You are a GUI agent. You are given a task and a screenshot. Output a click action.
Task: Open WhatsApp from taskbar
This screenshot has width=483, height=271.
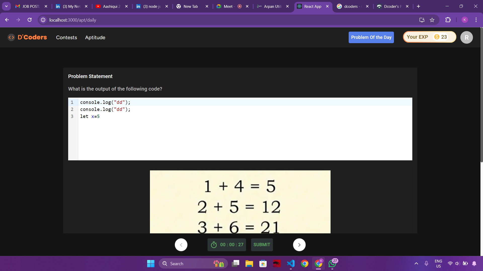pyautogui.click(x=332, y=263)
